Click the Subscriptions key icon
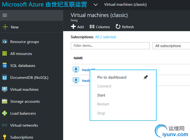Screen dimensions: 190x140 click(4, 137)
